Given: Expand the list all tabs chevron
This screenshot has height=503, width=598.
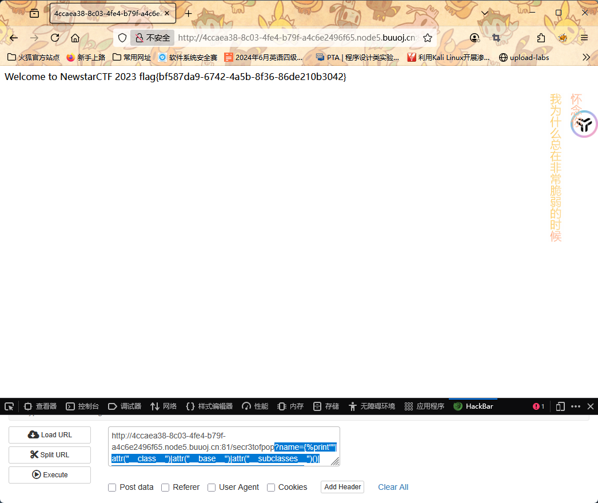Looking at the screenshot, I should coord(485,13).
